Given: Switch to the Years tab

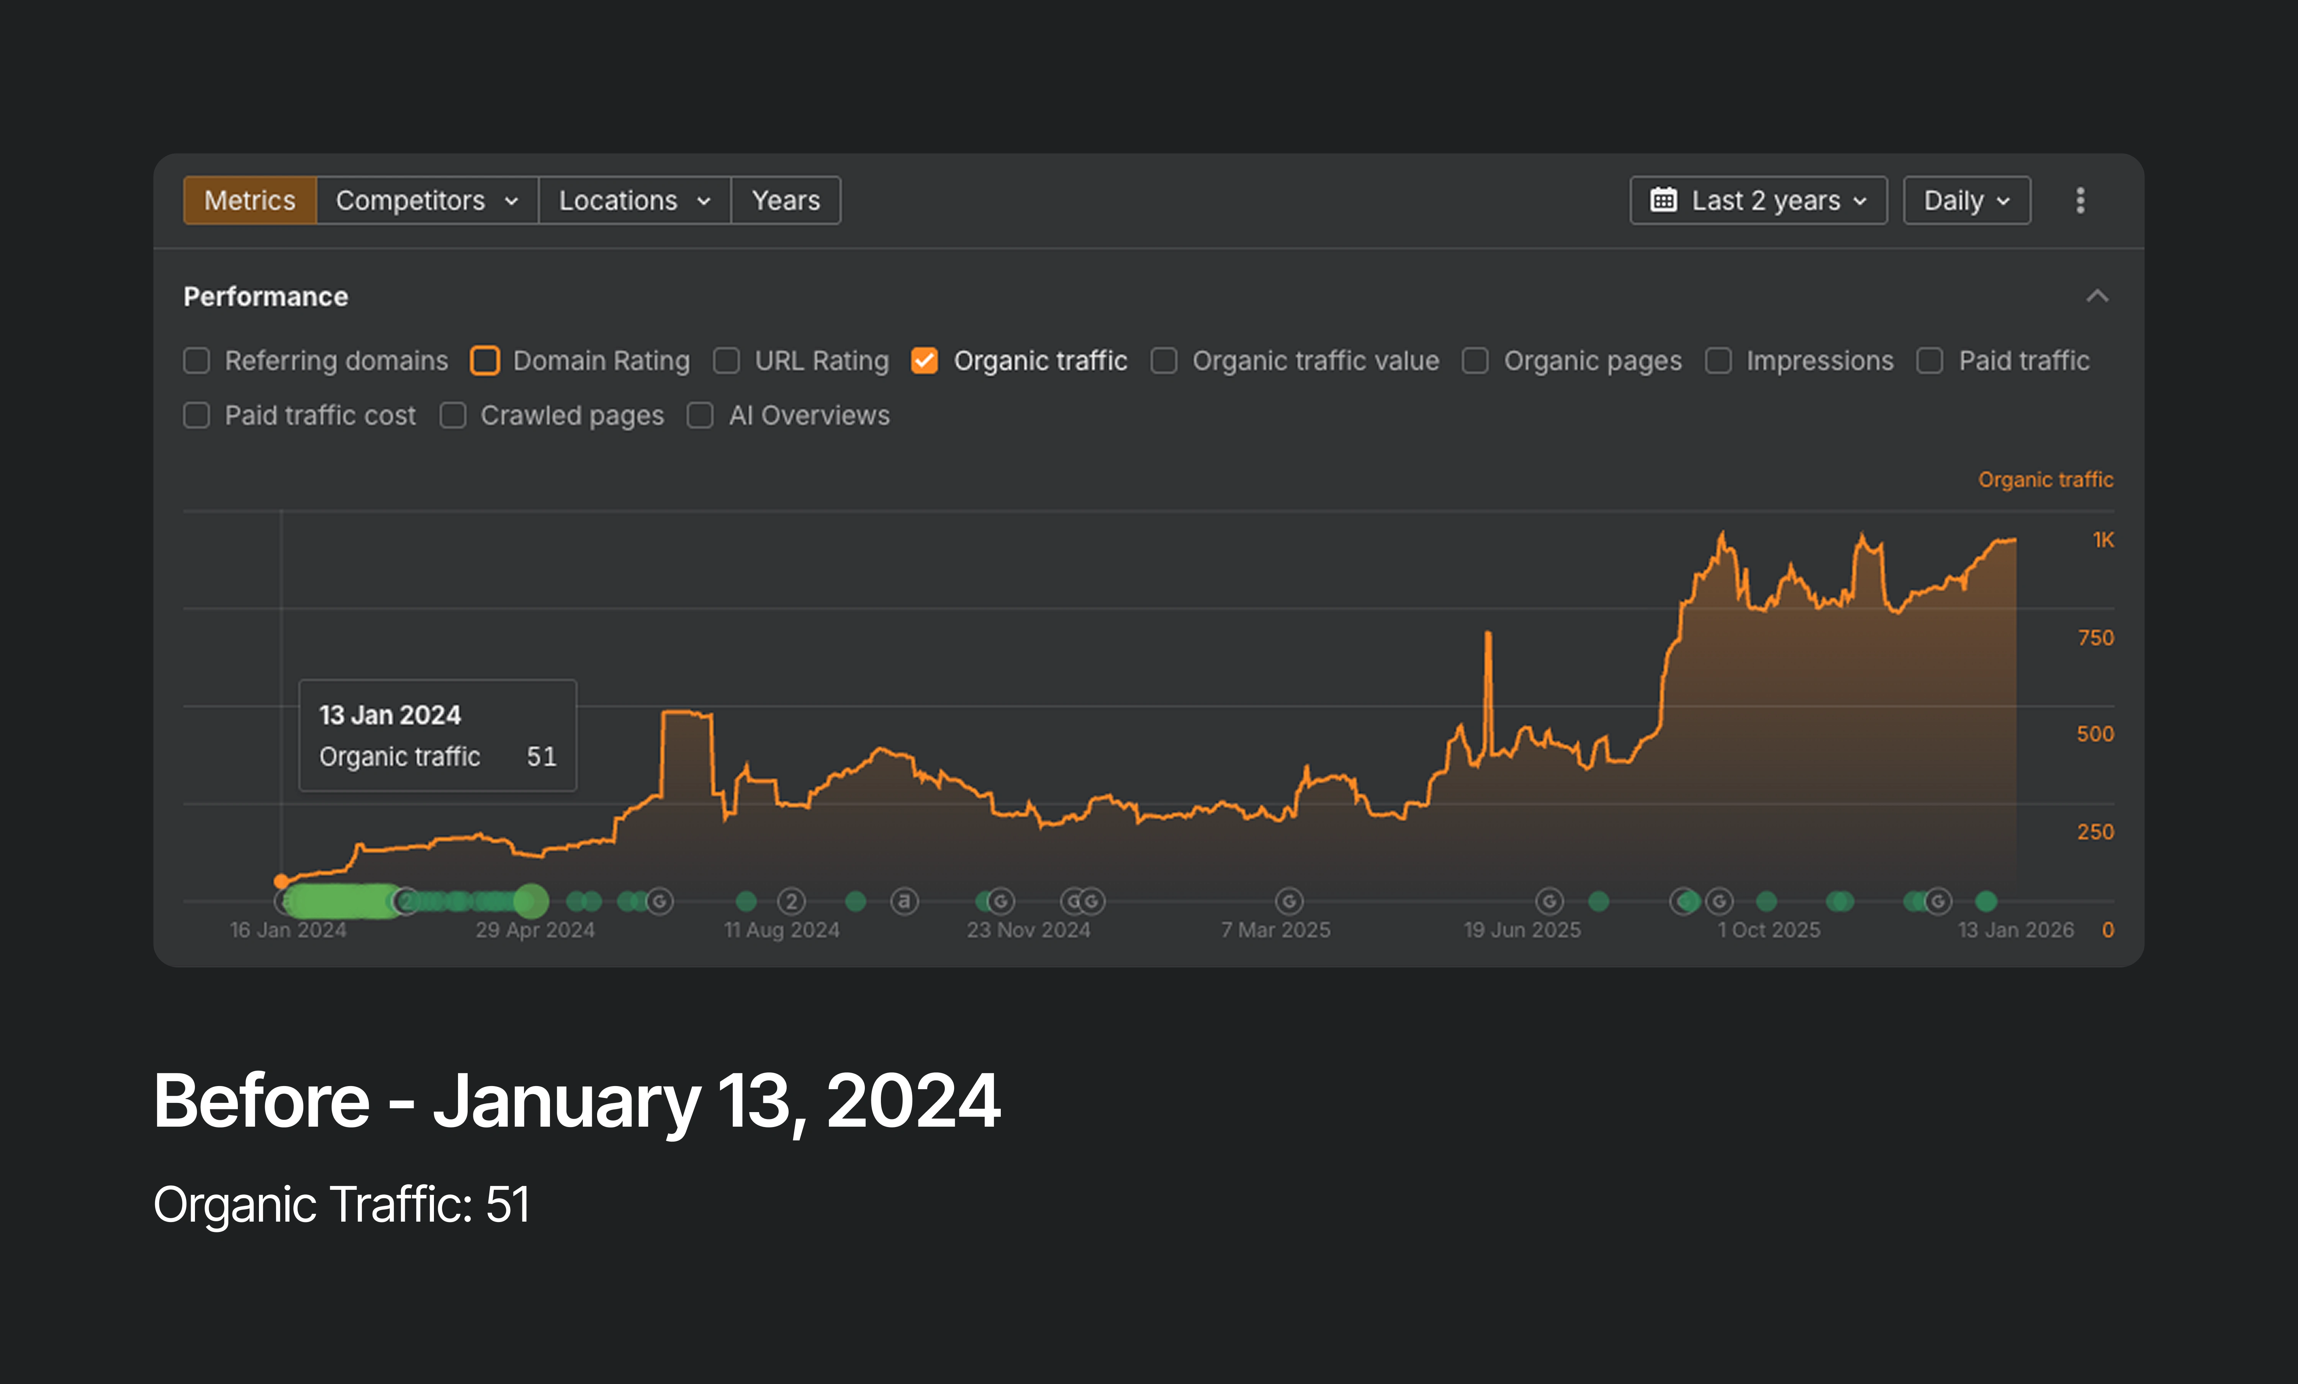Looking at the screenshot, I should (785, 201).
